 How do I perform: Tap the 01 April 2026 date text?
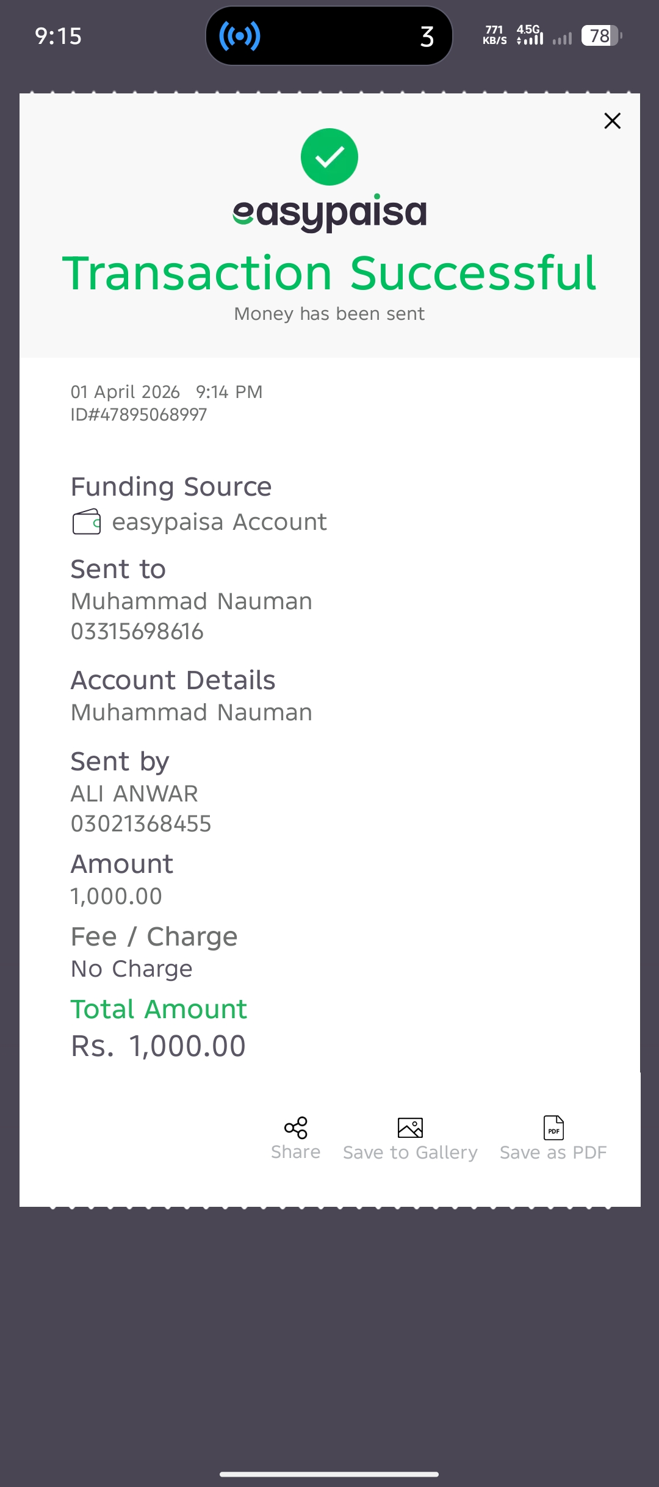(125, 392)
